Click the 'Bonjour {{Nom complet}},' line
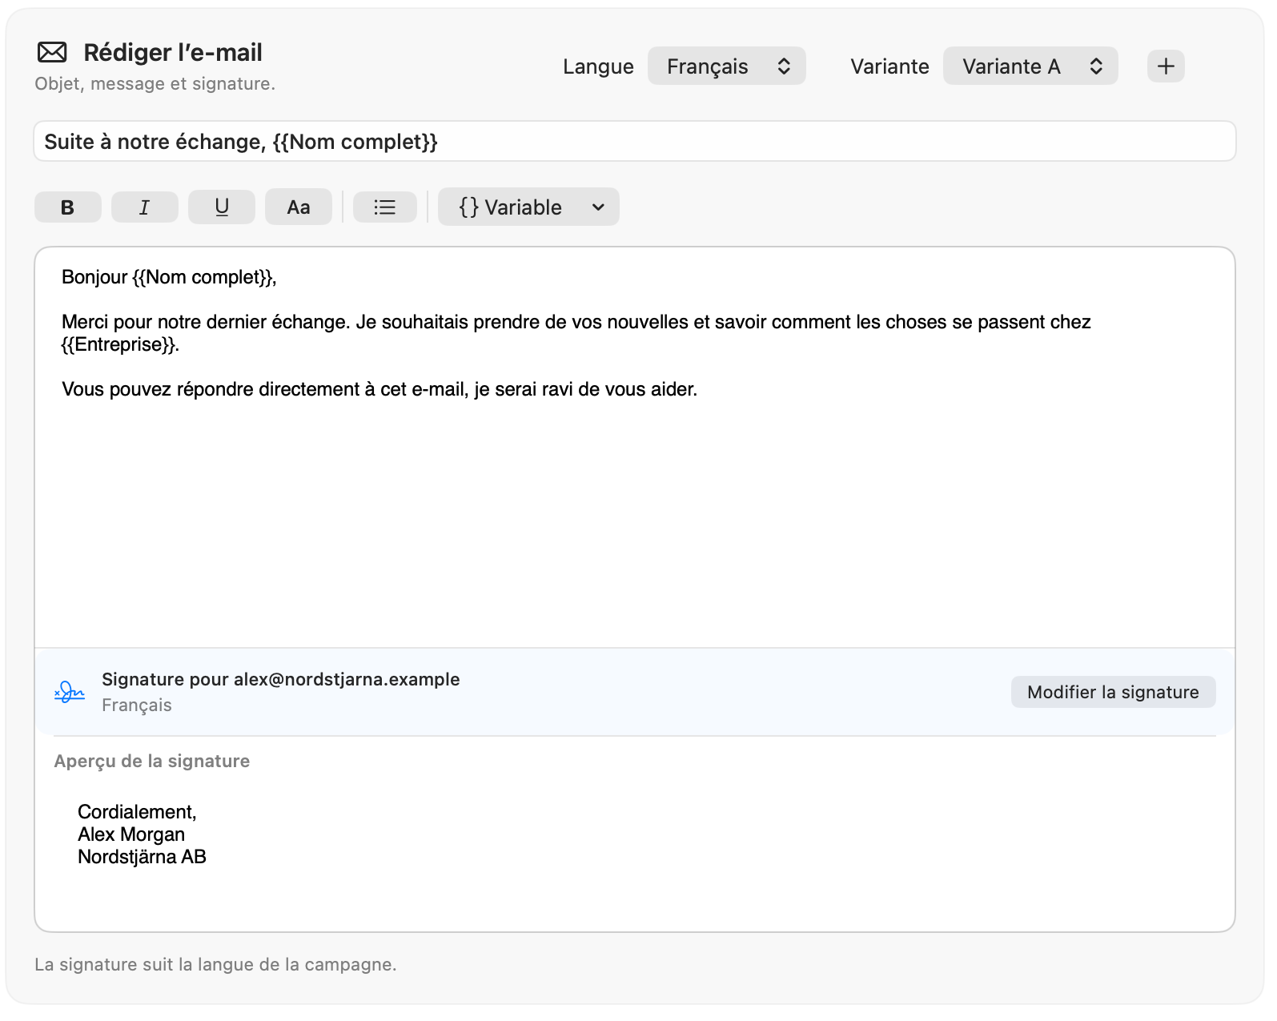1277x1021 pixels. point(169,277)
